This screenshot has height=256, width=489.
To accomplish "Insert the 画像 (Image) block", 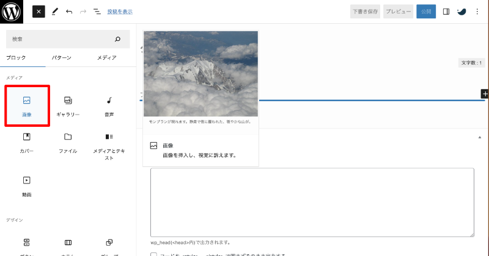I will [x=26, y=105].
